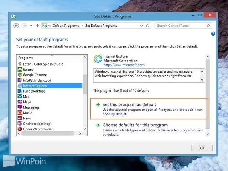Image resolution: width=228 pixels, height=171 pixels.
Task: Refresh the Control Panel page
Action: [x=147, y=26]
